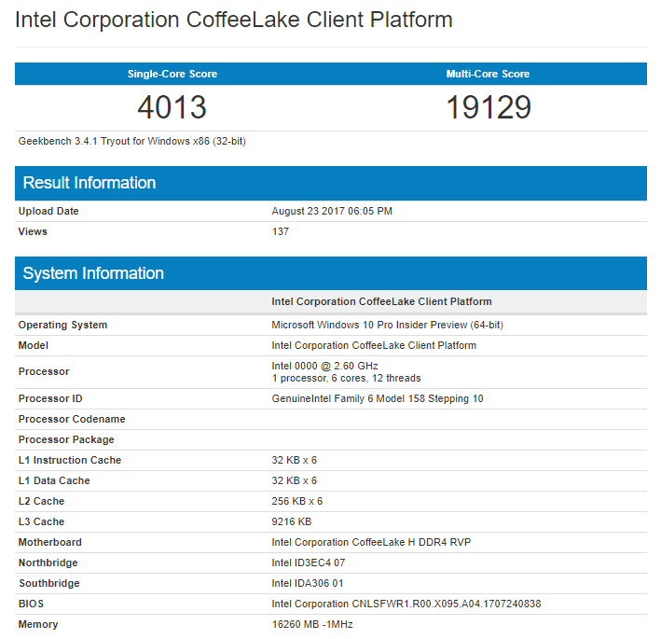Select the Multi-Core Score header
The height and width of the screenshot is (639, 661).
(x=488, y=74)
